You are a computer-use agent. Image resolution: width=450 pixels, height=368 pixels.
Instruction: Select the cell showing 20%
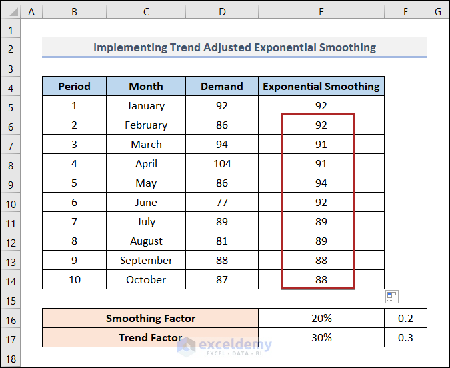click(321, 319)
